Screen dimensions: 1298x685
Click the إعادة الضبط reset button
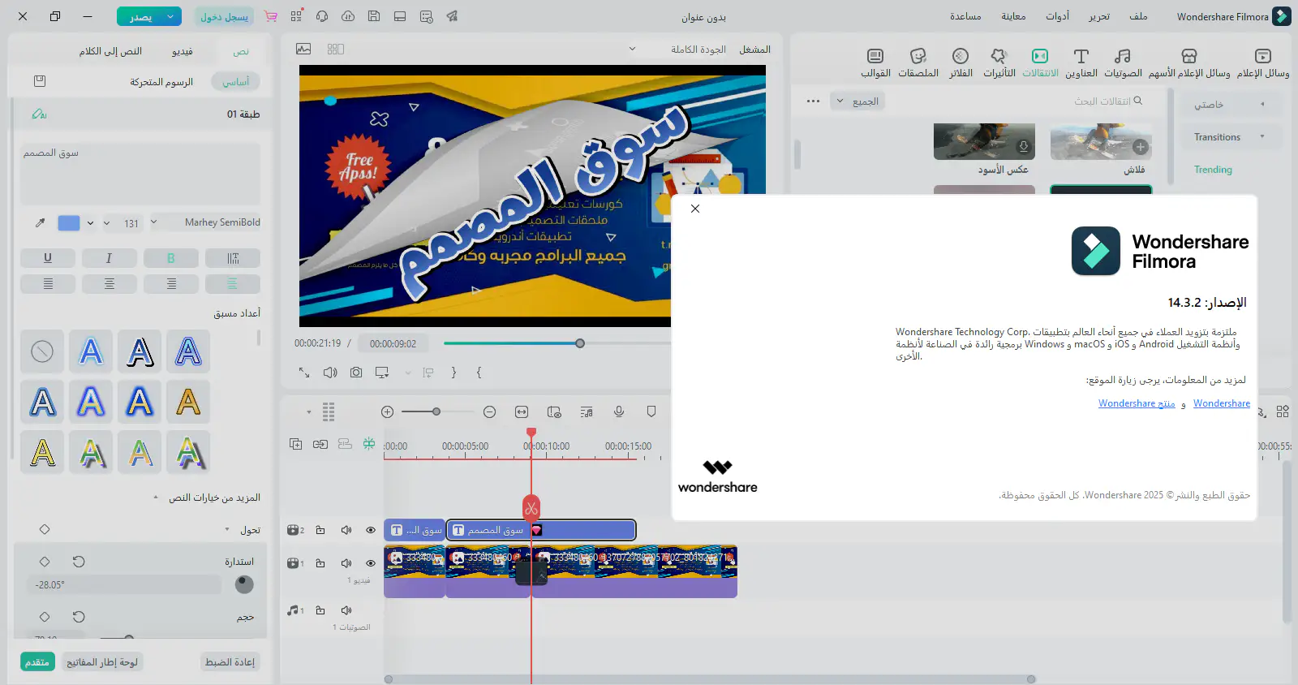click(x=230, y=662)
